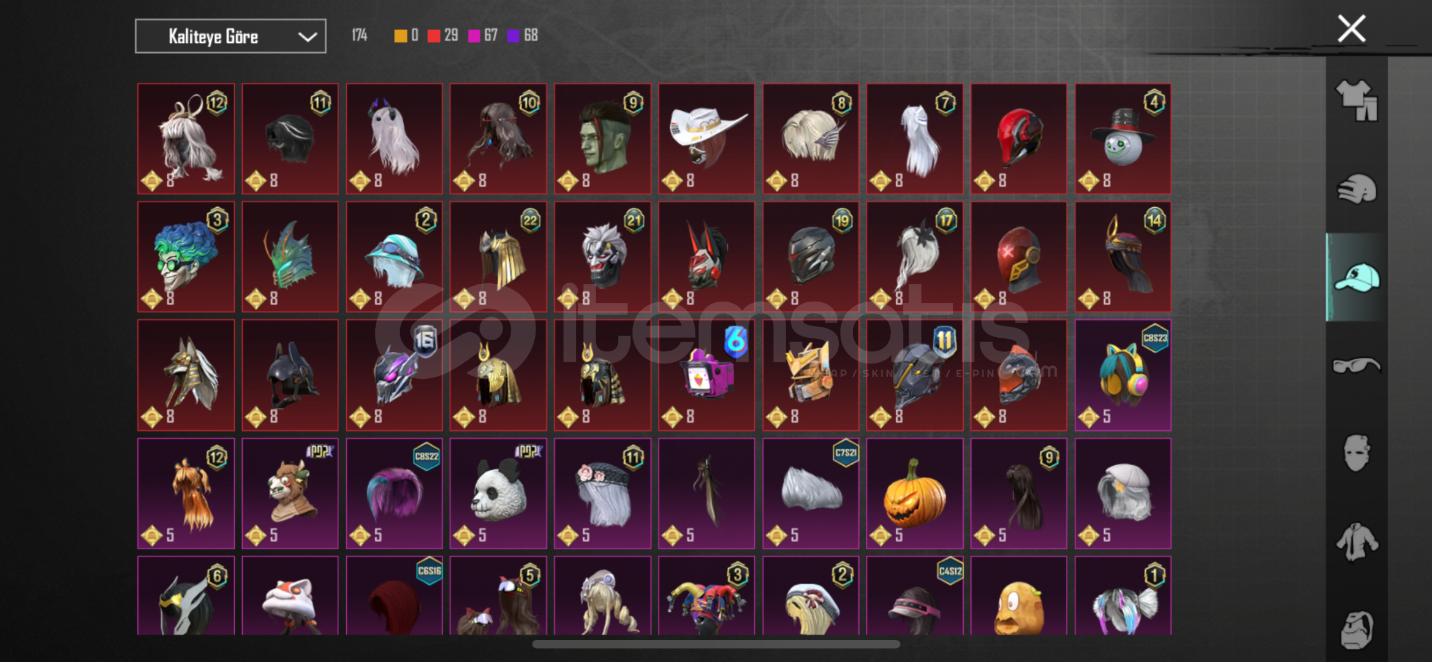Open the face mask category icon
This screenshot has width=1432, height=662.
point(1356,453)
